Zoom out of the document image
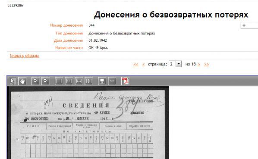258x159 pixels. 46,81
